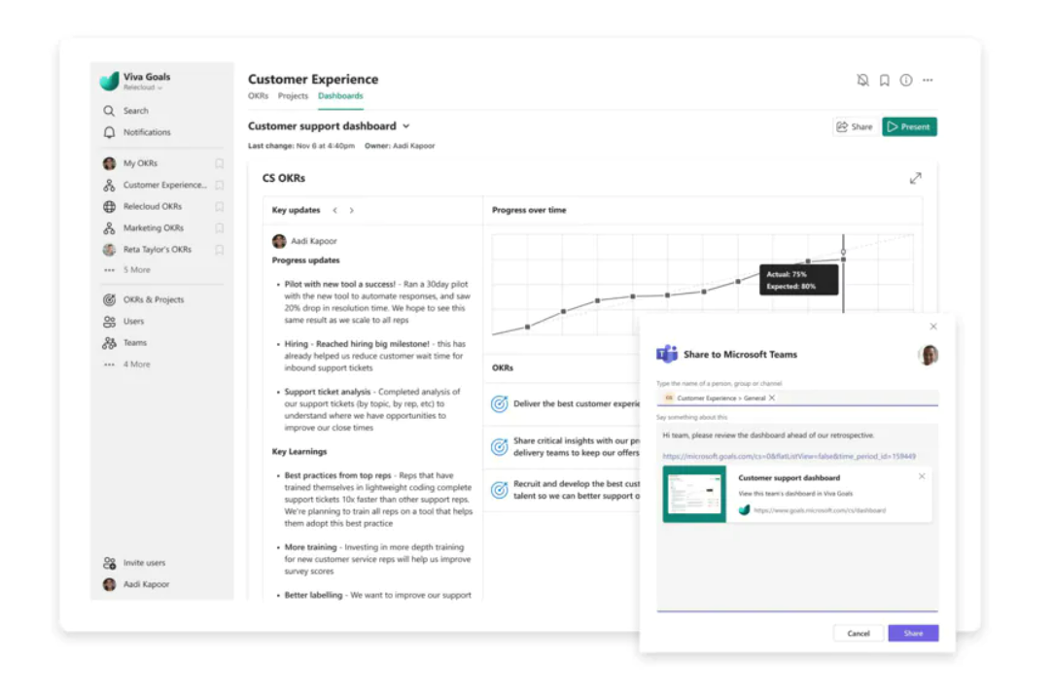Viewport: 1053px width, 695px height.
Task: Click the dashboard preview thumbnail
Action: point(694,494)
